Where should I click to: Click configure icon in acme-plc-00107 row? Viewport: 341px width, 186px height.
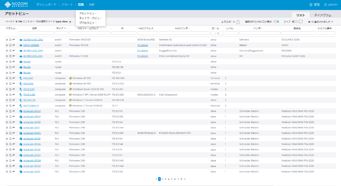(7, 117)
